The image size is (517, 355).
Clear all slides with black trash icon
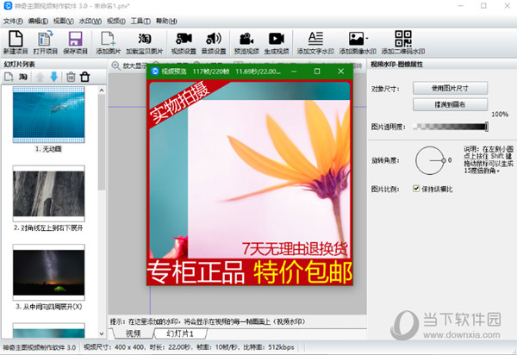click(84, 78)
